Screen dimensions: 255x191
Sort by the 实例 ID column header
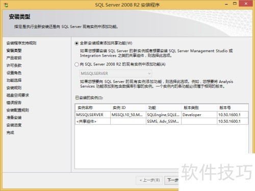pos(128,107)
